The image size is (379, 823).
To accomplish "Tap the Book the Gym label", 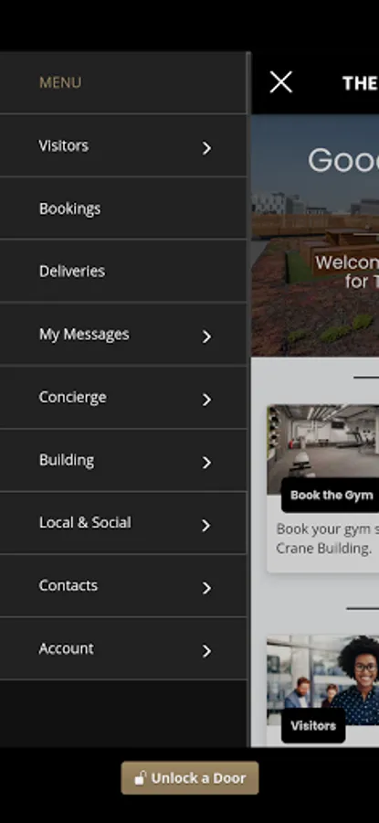I will 332,495.
